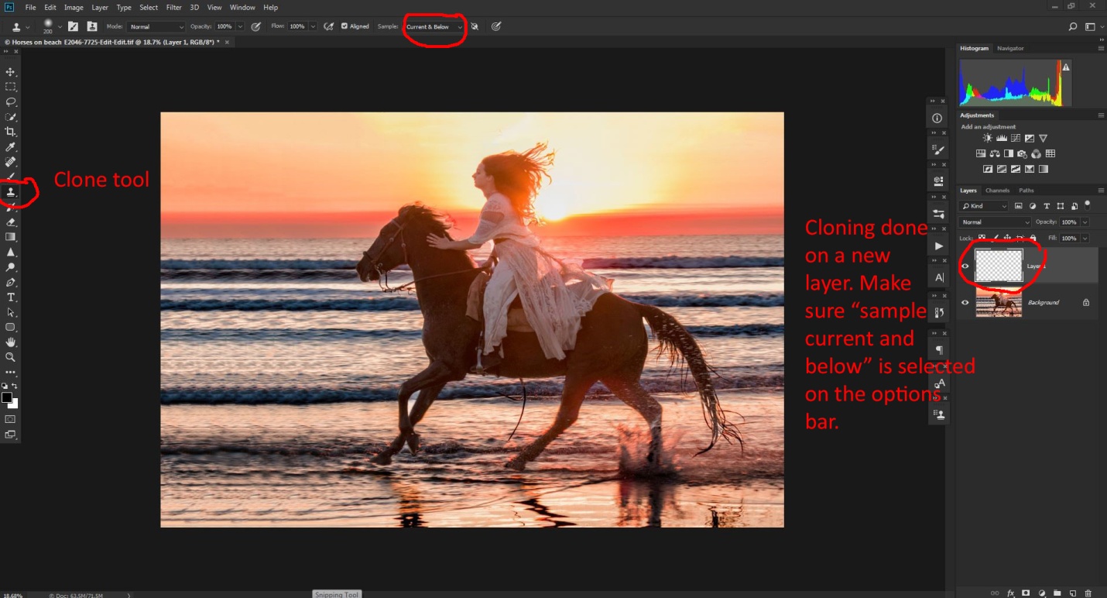Open the layer Kind filter dropdown
Screen dimensions: 1107x598
tap(984, 206)
